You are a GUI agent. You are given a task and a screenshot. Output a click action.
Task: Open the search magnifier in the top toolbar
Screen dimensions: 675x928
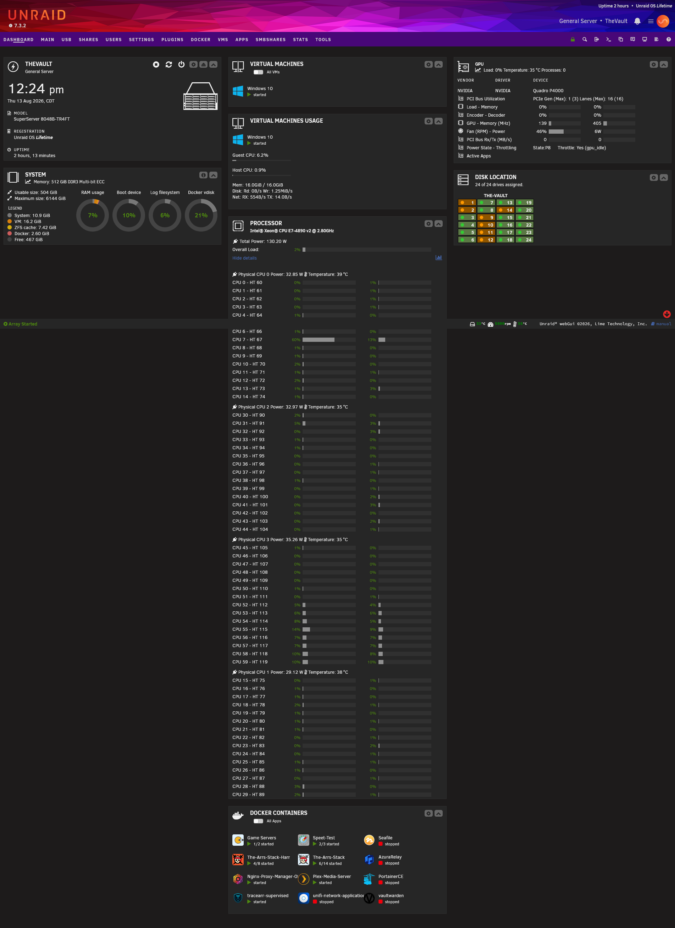(x=585, y=40)
